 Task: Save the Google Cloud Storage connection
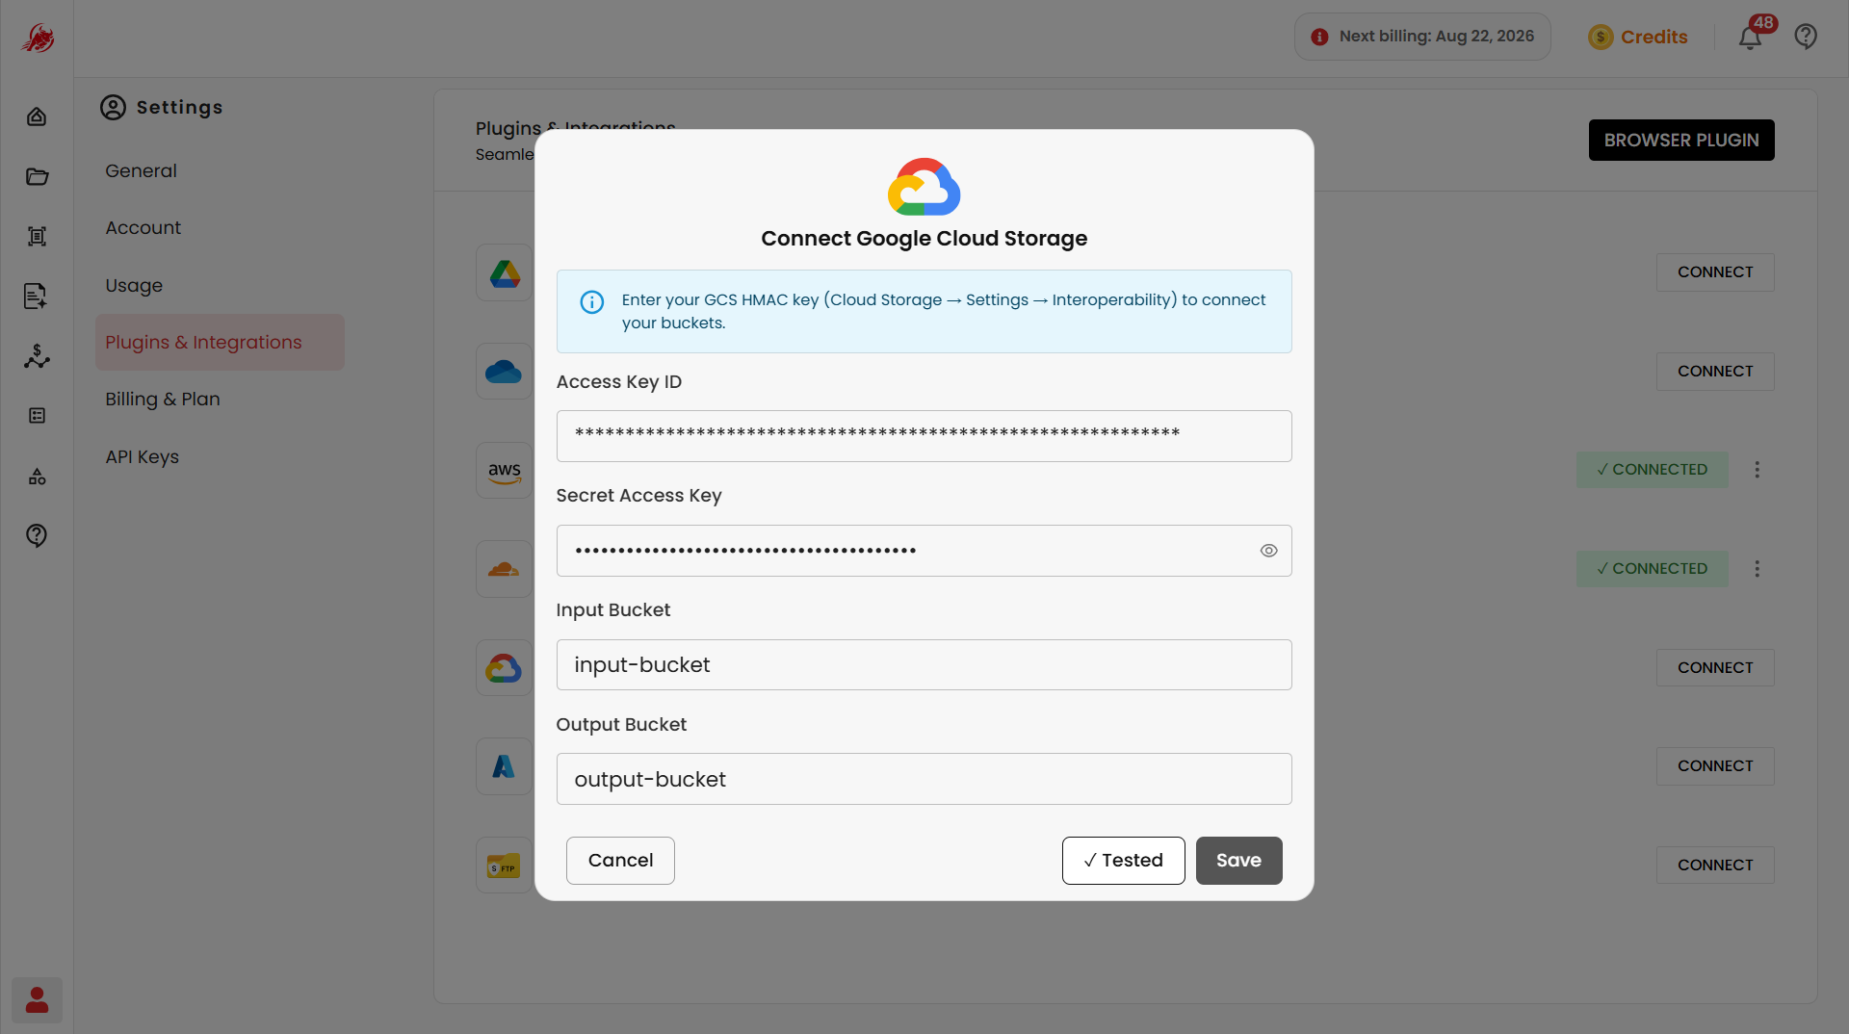1239,861
